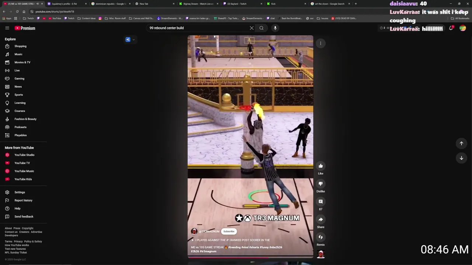Open YouTube Music in sidebar

pos(24,171)
